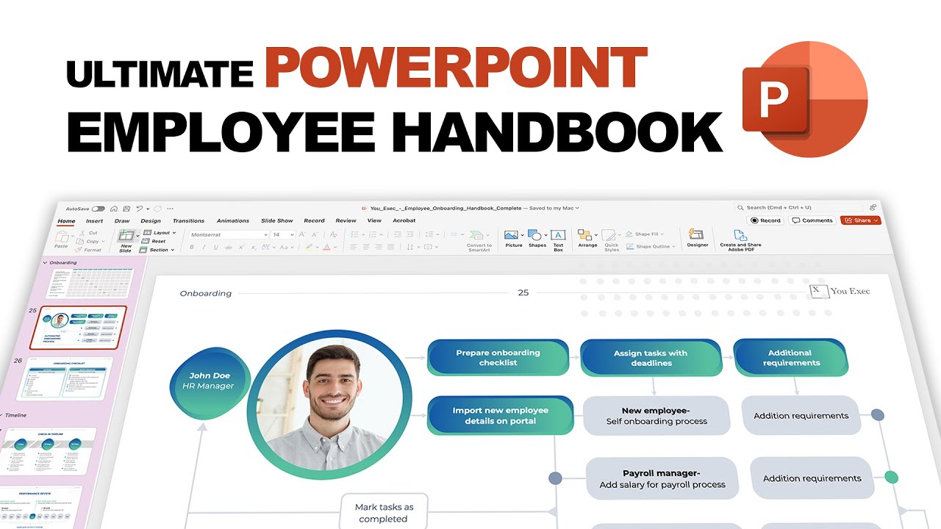This screenshot has width=941, height=529.
Task: Click the Redo icon in the title bar
Action: pyautogui.click(x=157, y=209)
